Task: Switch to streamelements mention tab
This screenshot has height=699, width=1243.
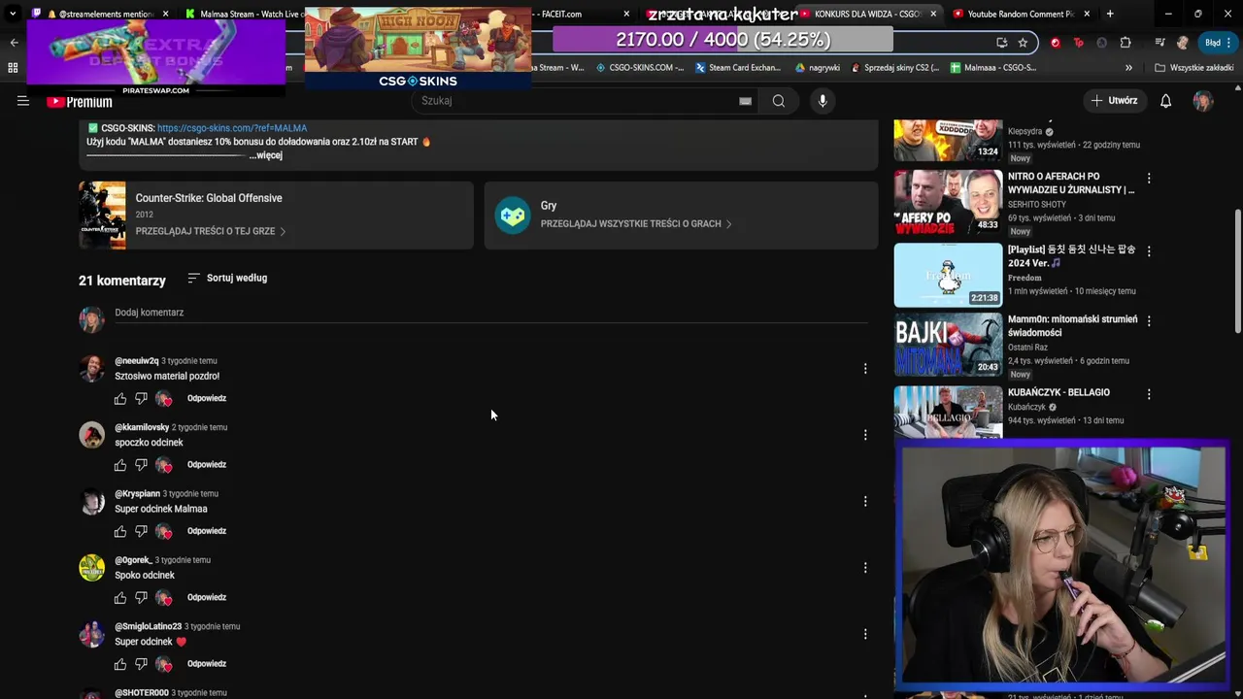Action: point(101,14)
